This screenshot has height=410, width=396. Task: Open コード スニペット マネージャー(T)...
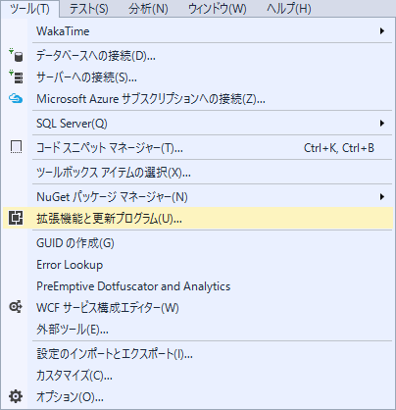point(198,148)
